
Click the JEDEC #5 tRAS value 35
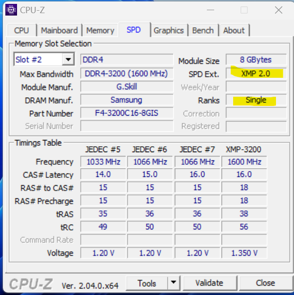point(103,213)
